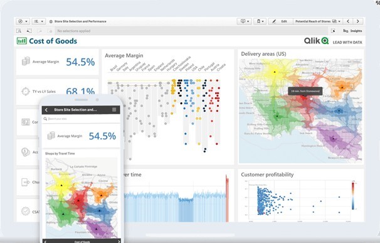Click the yellow store marker on map
Image resolution: width=380 pixels, height=243 pixels.
click(275, 72)
